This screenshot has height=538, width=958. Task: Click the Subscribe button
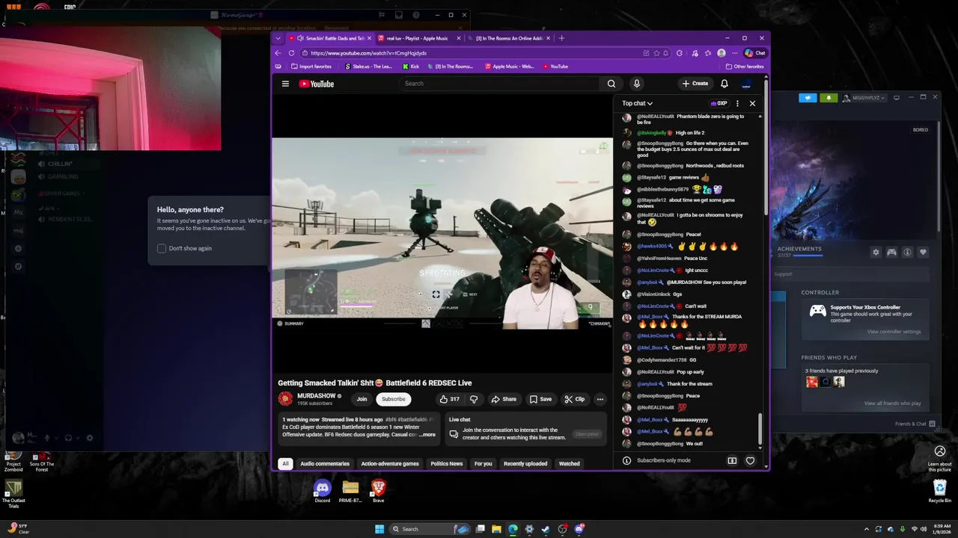(394, 399)
